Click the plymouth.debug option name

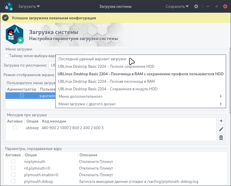[38, 182]
